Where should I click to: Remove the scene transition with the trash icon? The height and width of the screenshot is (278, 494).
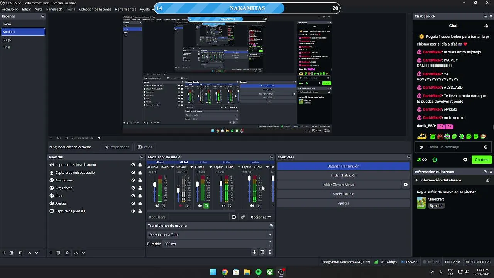tap(262, 252)
